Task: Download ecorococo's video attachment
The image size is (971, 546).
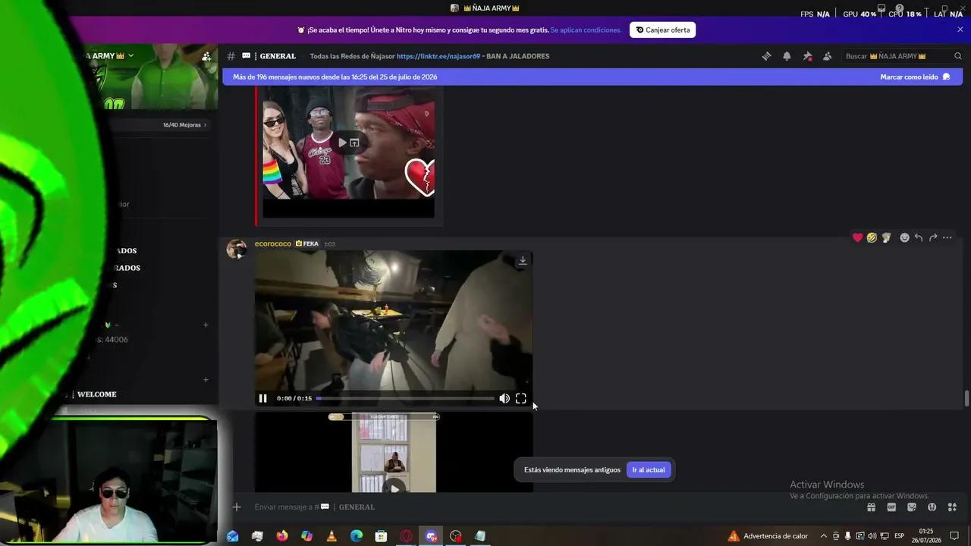Action: (x=523, y=260)
